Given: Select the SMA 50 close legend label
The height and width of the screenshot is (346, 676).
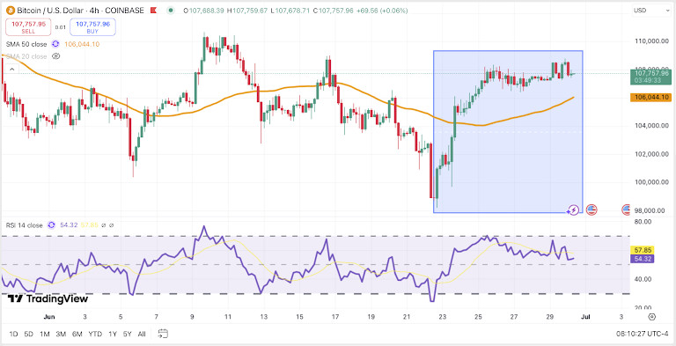Looking at the screenshot, I should tap(26, 44).
